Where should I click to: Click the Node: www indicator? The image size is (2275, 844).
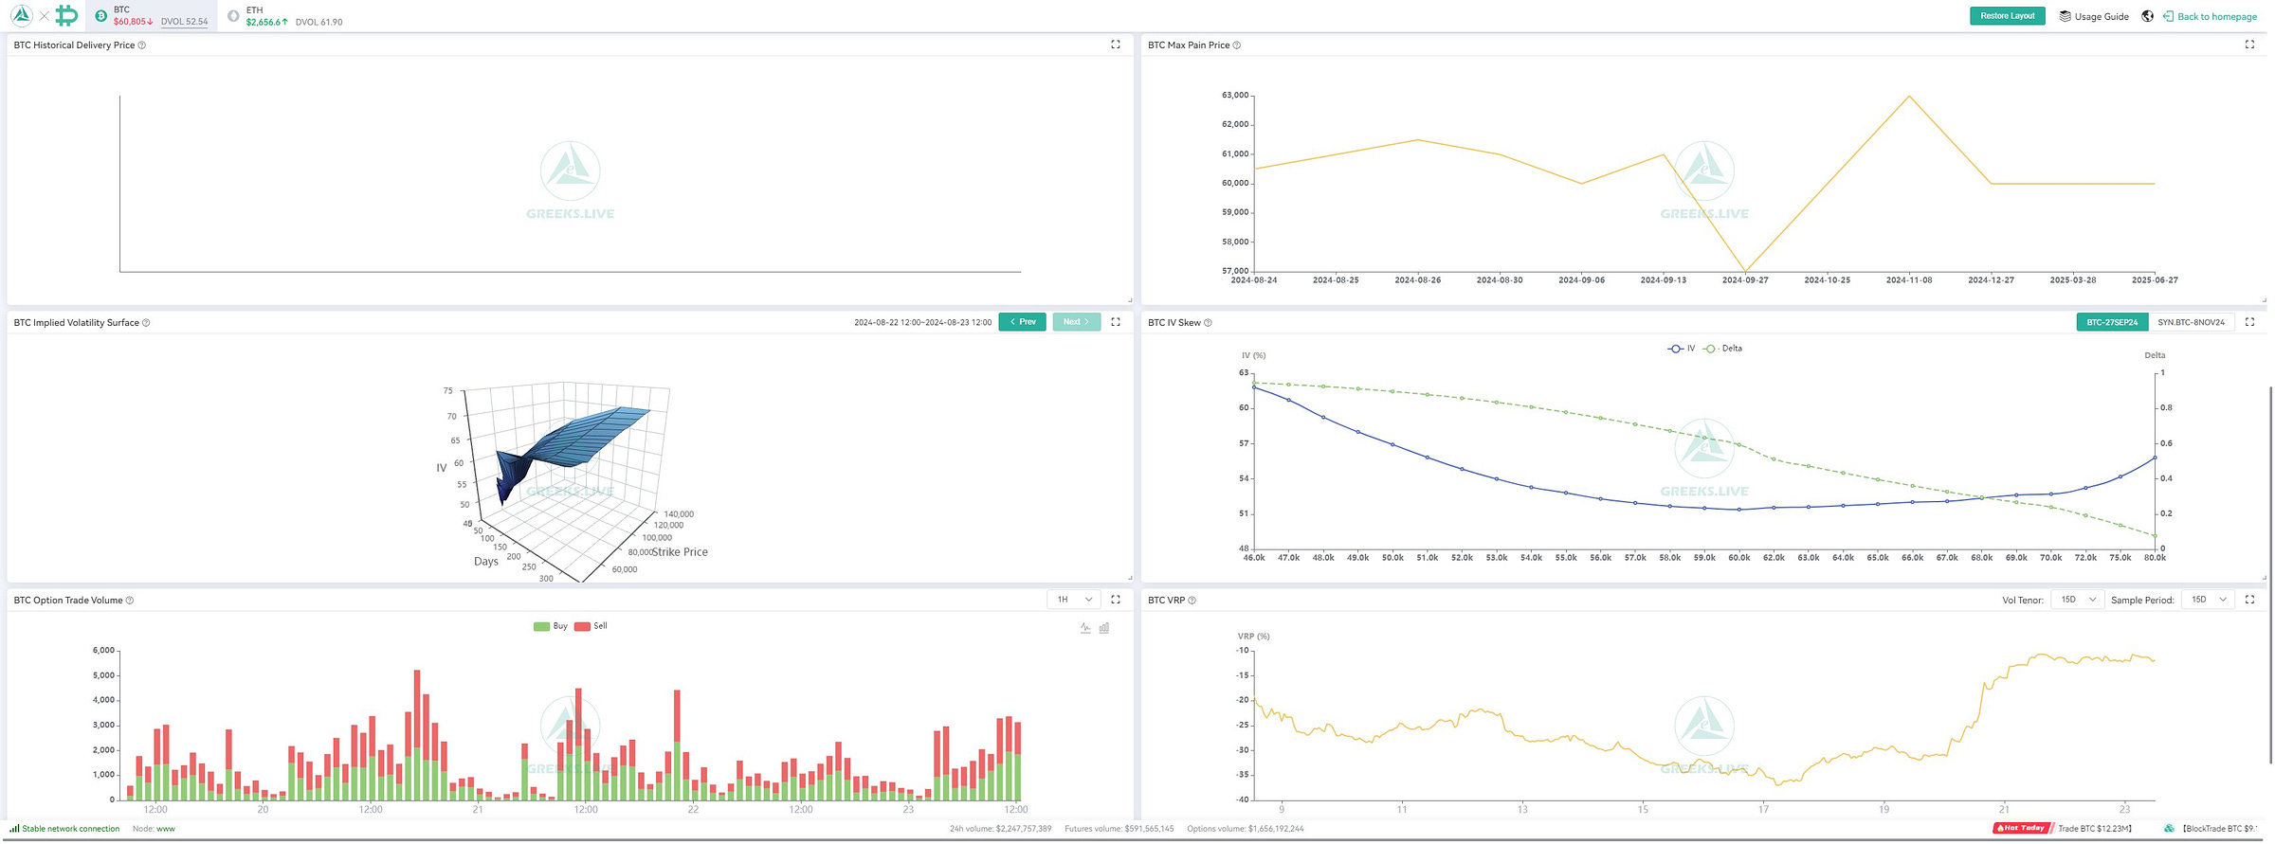(154, 829)
